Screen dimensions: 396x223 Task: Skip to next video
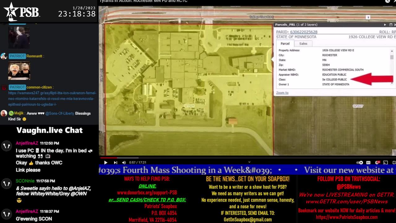(x=115, y=162)
